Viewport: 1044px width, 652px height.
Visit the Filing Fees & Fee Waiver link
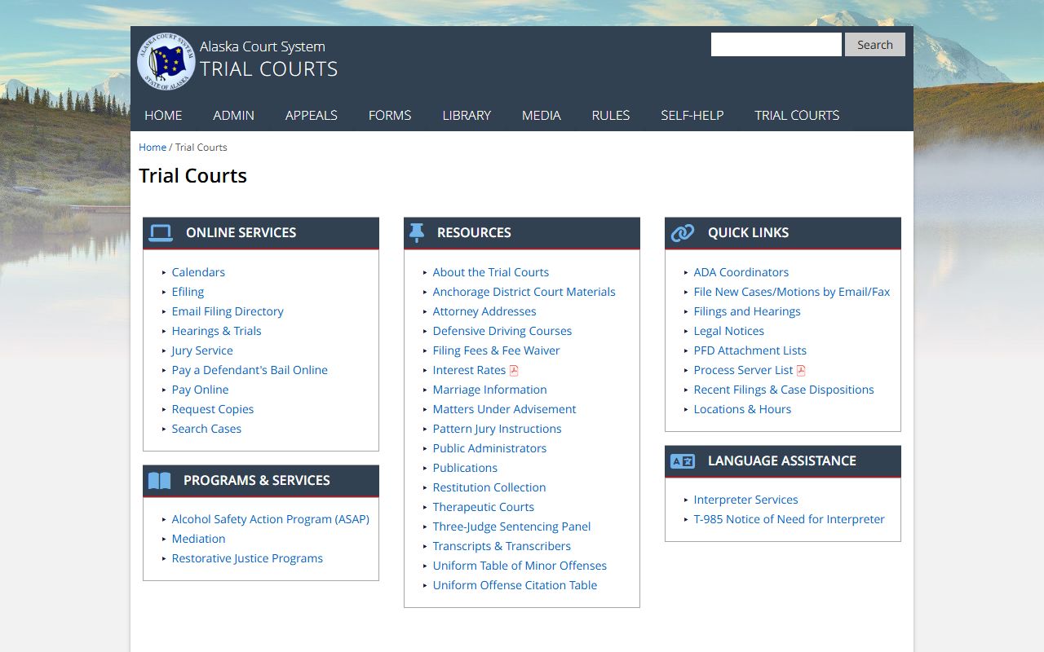coord(496,350)
